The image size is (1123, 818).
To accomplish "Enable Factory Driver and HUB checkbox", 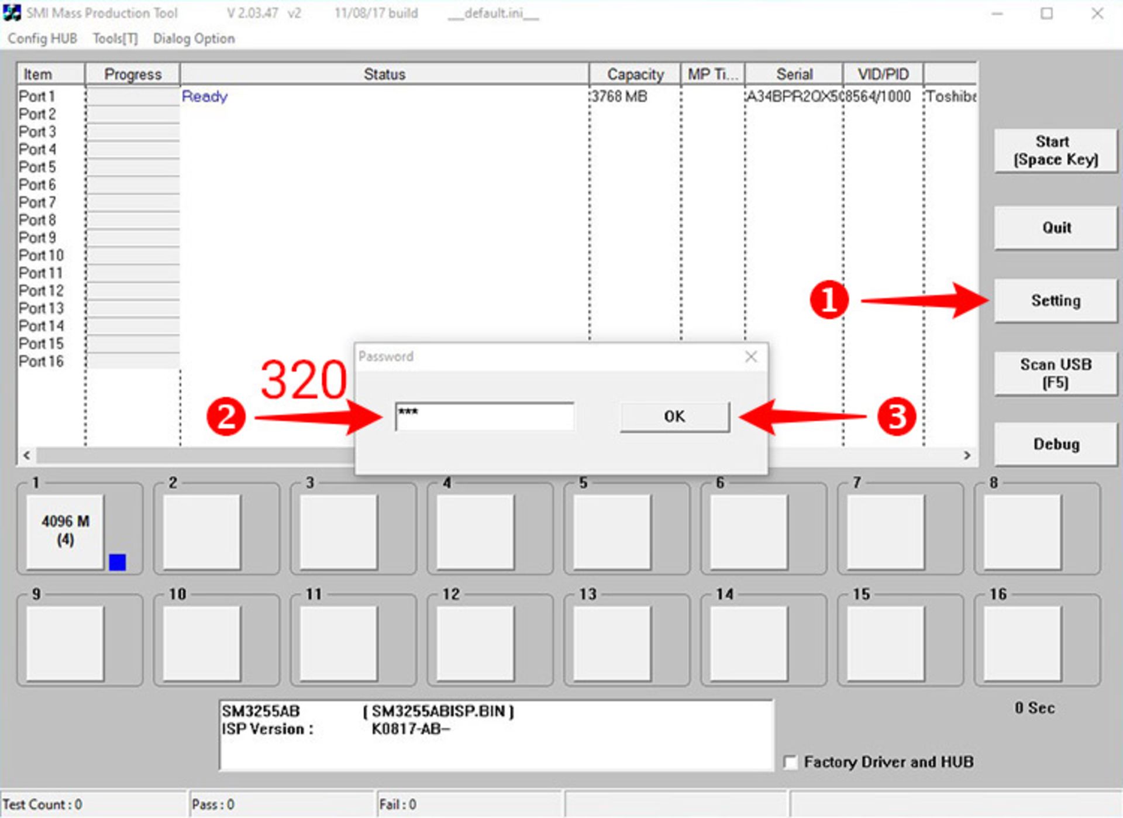I will 790,762.
